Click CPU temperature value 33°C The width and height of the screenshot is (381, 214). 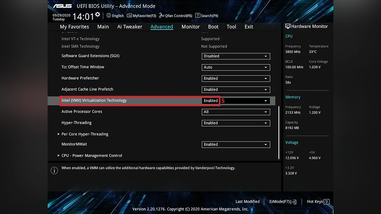313,52
